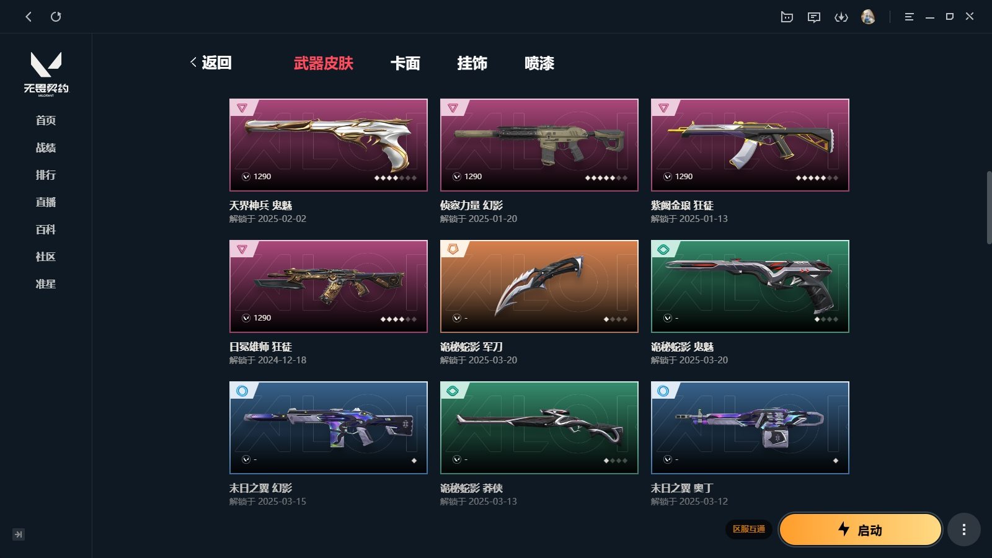This screenshot has width=992, height=558.
Task: Click the 区服互通 label button
Action: pos(749,529)
